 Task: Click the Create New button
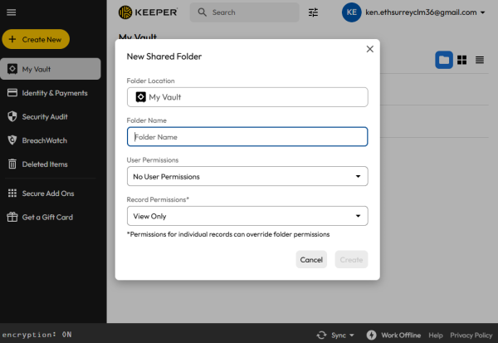36,39
